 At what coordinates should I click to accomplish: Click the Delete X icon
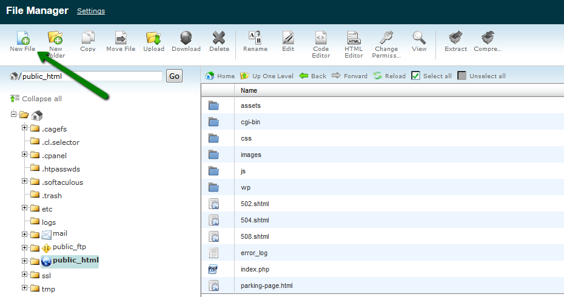[x=219, y=39]
